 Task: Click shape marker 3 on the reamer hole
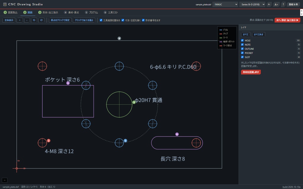[x=134, y=102]
